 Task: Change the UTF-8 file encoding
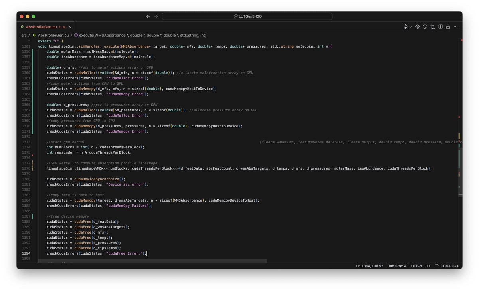click(x=416, y=266)
